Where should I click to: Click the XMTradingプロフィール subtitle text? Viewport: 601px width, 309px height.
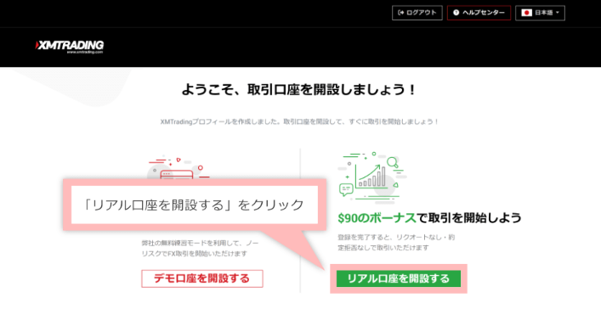click(x=299, y=121)
